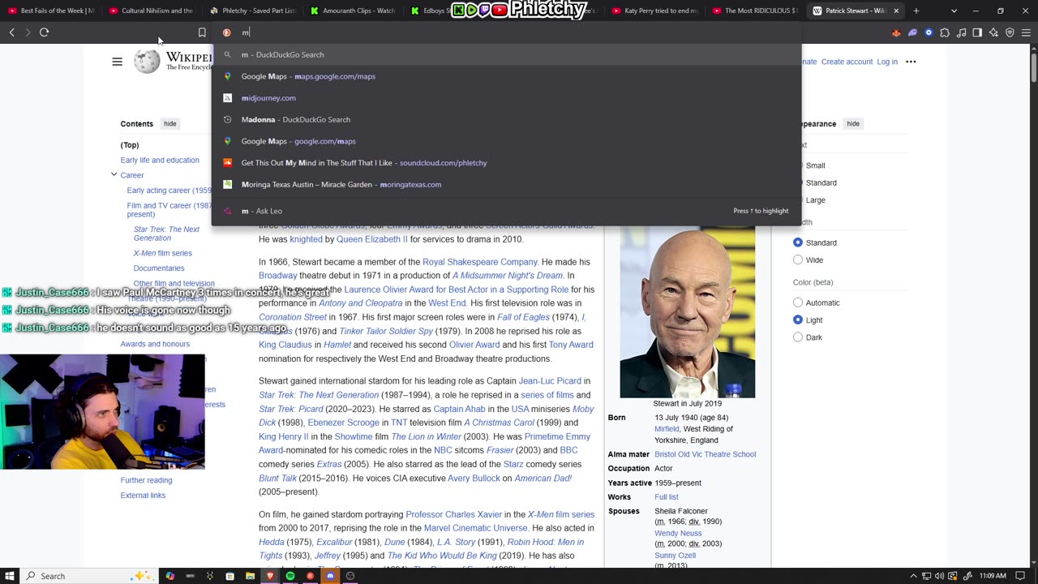The image size is (1038, 584).
Task: Open the Wikipedia personal tools ellipsis menu
Action: (x=911, y=62)
